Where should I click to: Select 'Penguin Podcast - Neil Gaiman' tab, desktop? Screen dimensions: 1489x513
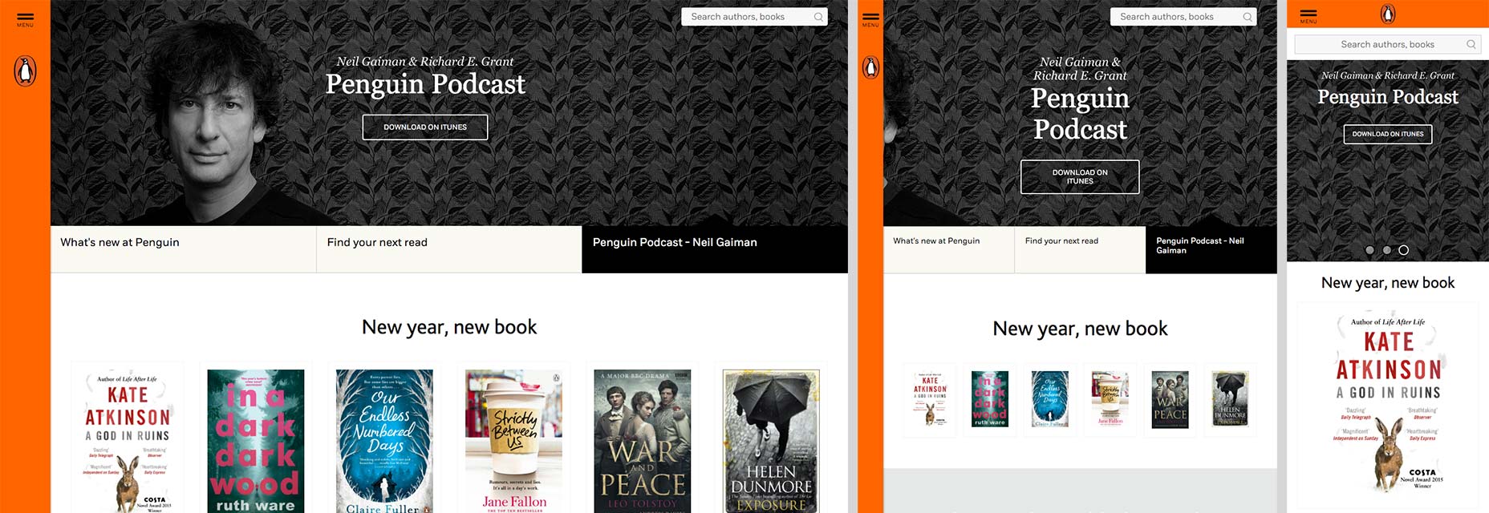click(x=715, y=249)
